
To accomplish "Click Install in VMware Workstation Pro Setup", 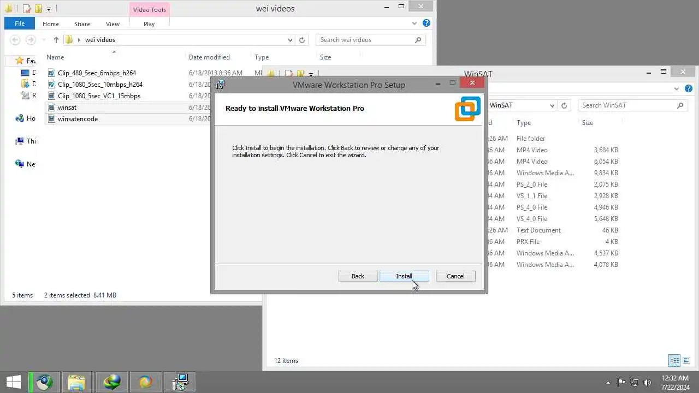I will pyautogui.click(x=404, y=276).
